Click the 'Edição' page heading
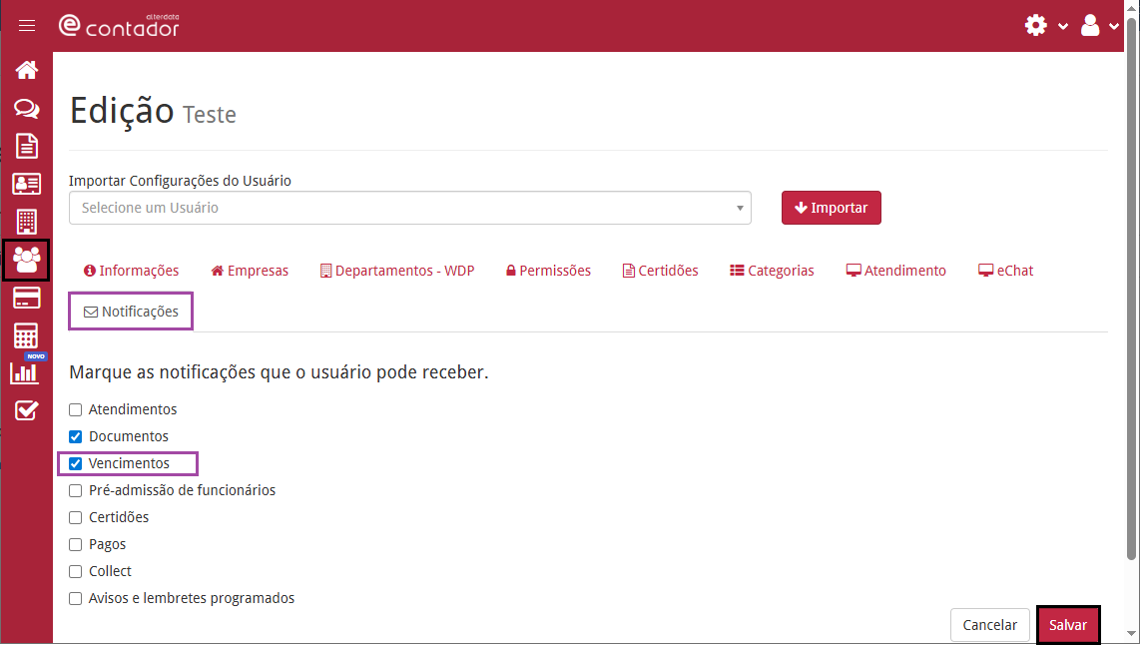The width and height of the screenshot is (1140, 645). [122, 111]
